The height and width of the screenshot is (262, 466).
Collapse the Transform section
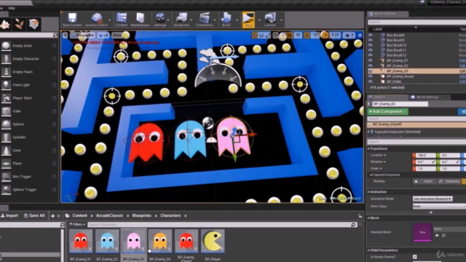click(x=368, y=148)
